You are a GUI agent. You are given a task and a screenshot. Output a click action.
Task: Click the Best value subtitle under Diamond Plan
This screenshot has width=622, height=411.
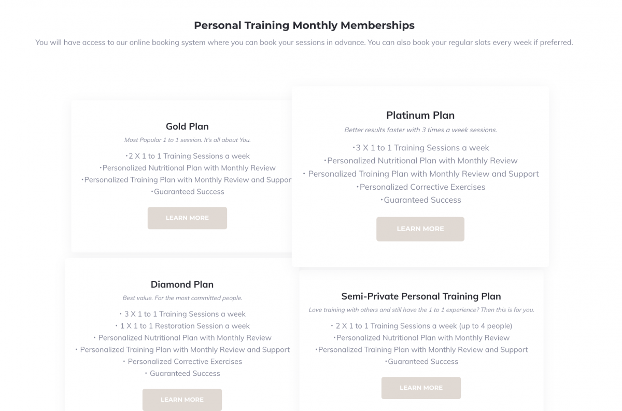(182, 298)
